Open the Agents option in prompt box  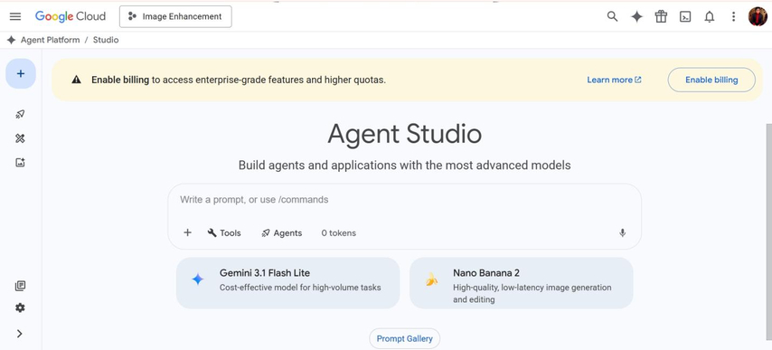[282, 232]
